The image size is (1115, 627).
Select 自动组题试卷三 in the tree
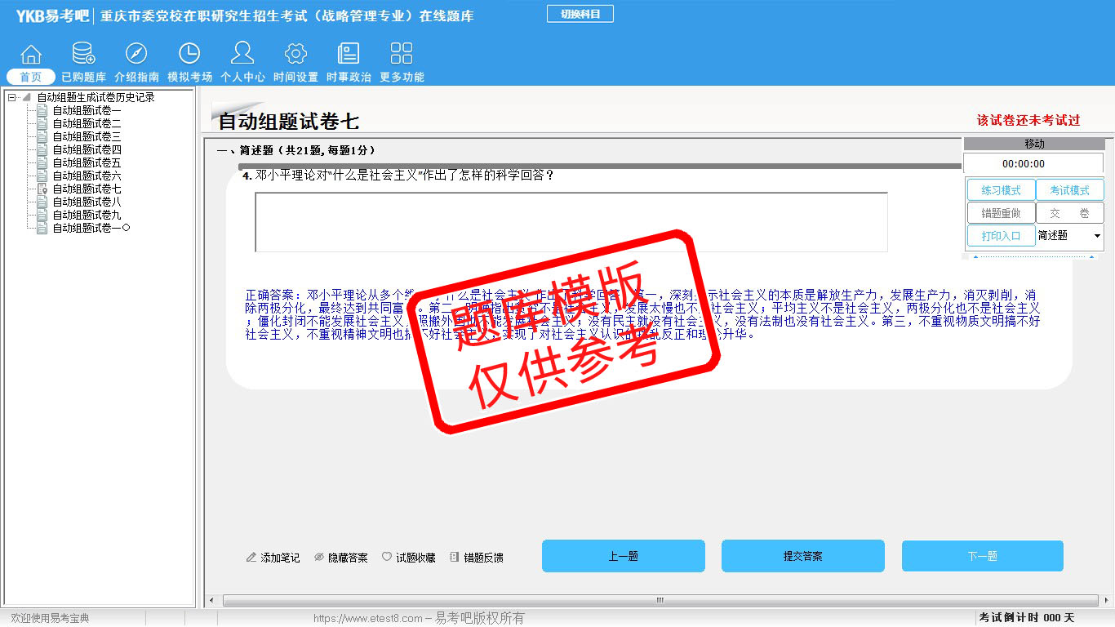87,136
